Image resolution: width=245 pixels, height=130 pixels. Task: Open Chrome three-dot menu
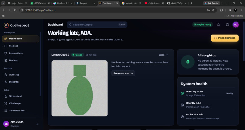[x=241, y=10]
